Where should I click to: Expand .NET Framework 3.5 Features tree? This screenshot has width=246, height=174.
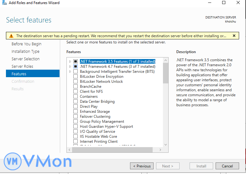click(70, 62)
